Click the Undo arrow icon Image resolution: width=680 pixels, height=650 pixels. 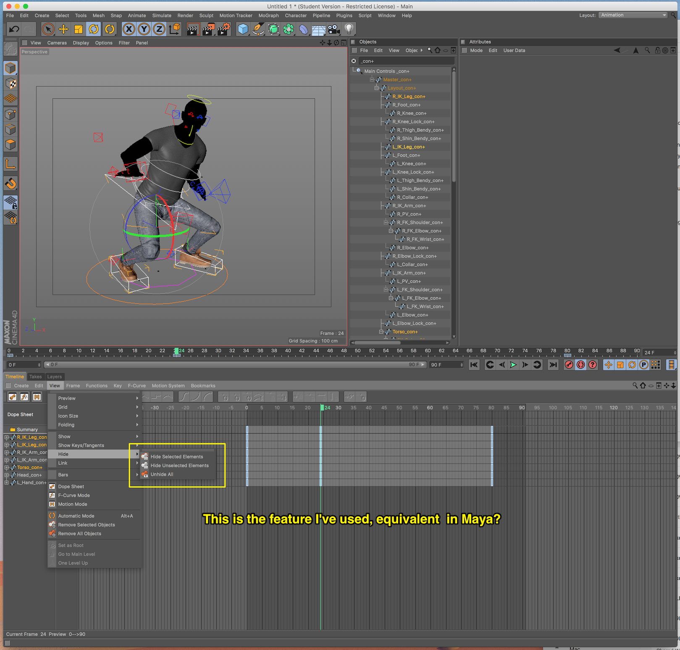coord(14,29)
